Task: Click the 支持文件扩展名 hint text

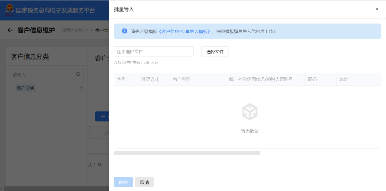Action: click(x=136, y=62)
